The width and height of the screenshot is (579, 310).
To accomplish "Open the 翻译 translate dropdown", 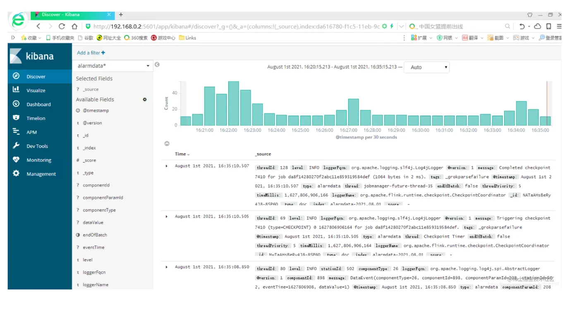I will pos(473,38).
